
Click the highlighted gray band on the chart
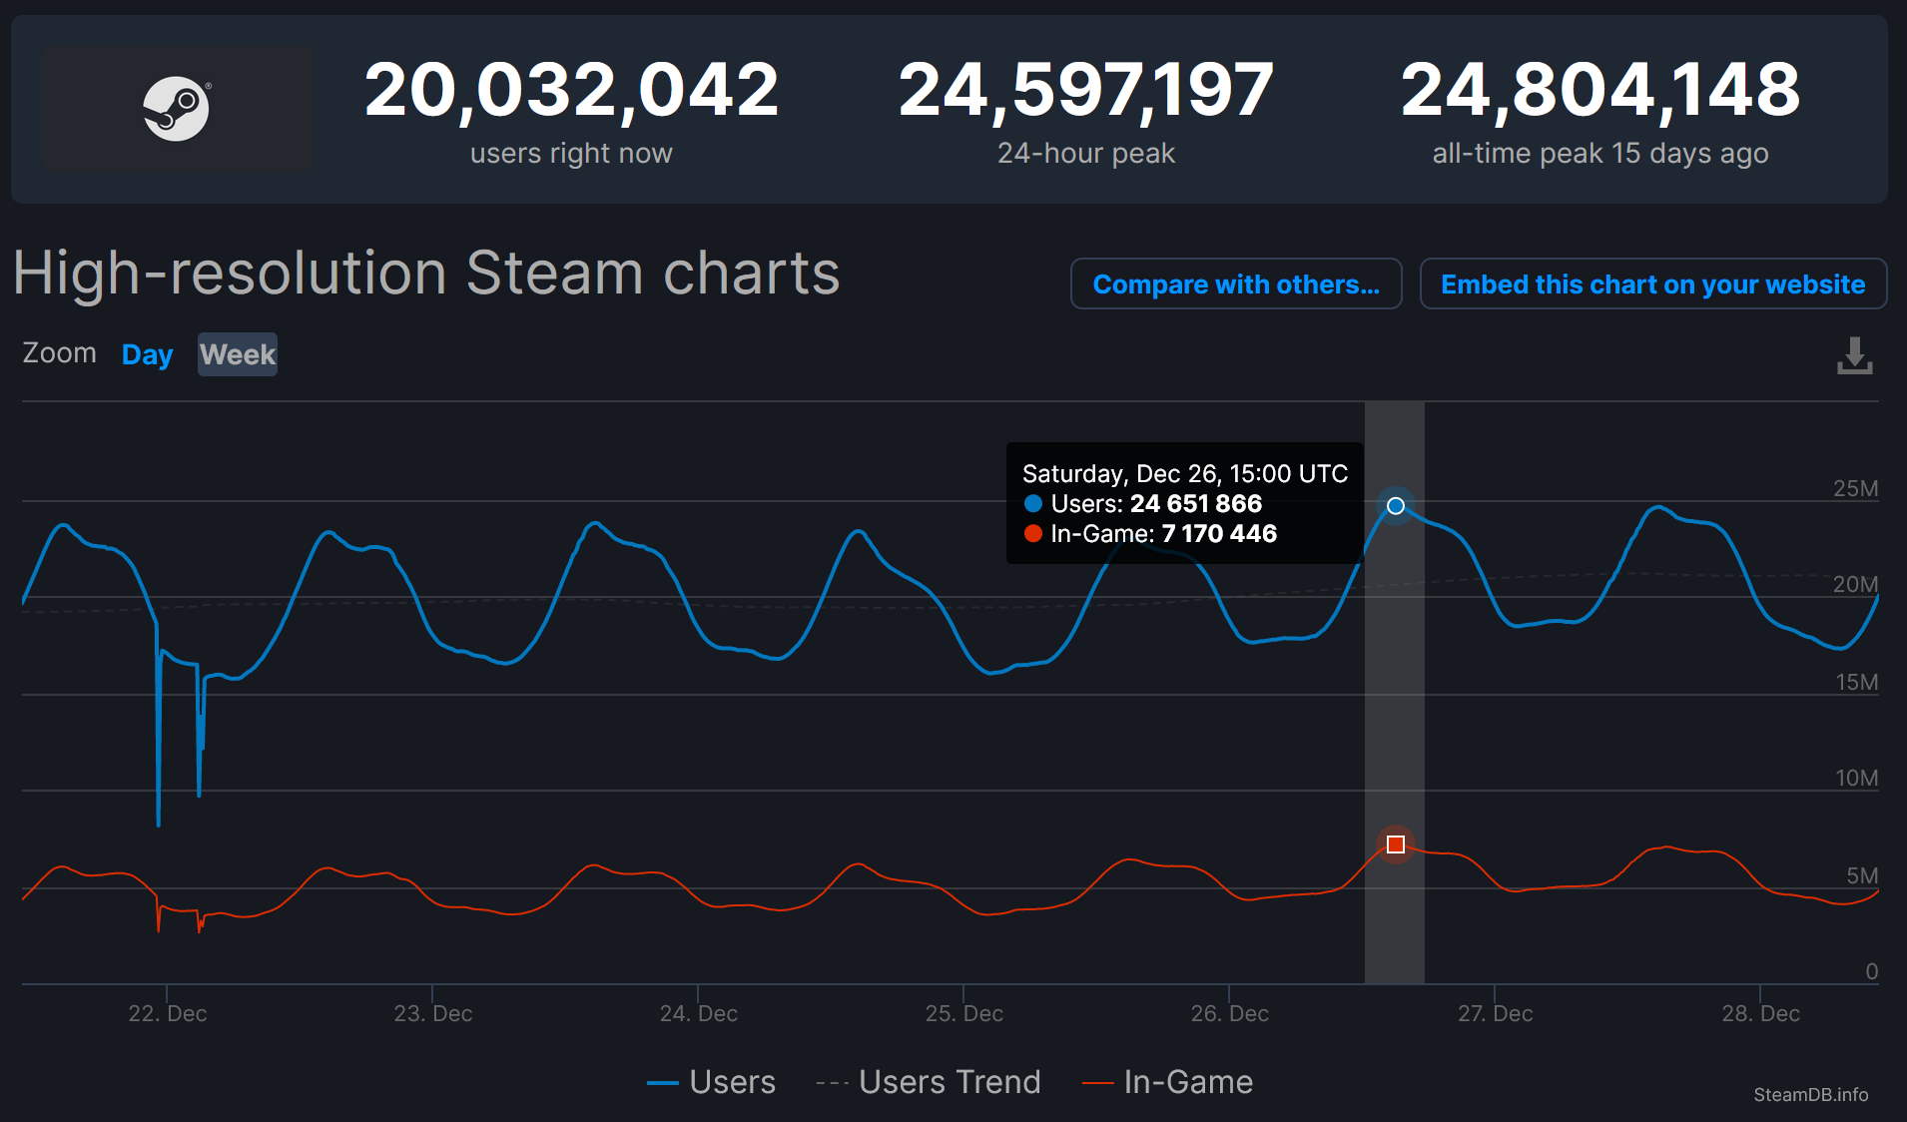1395,699
